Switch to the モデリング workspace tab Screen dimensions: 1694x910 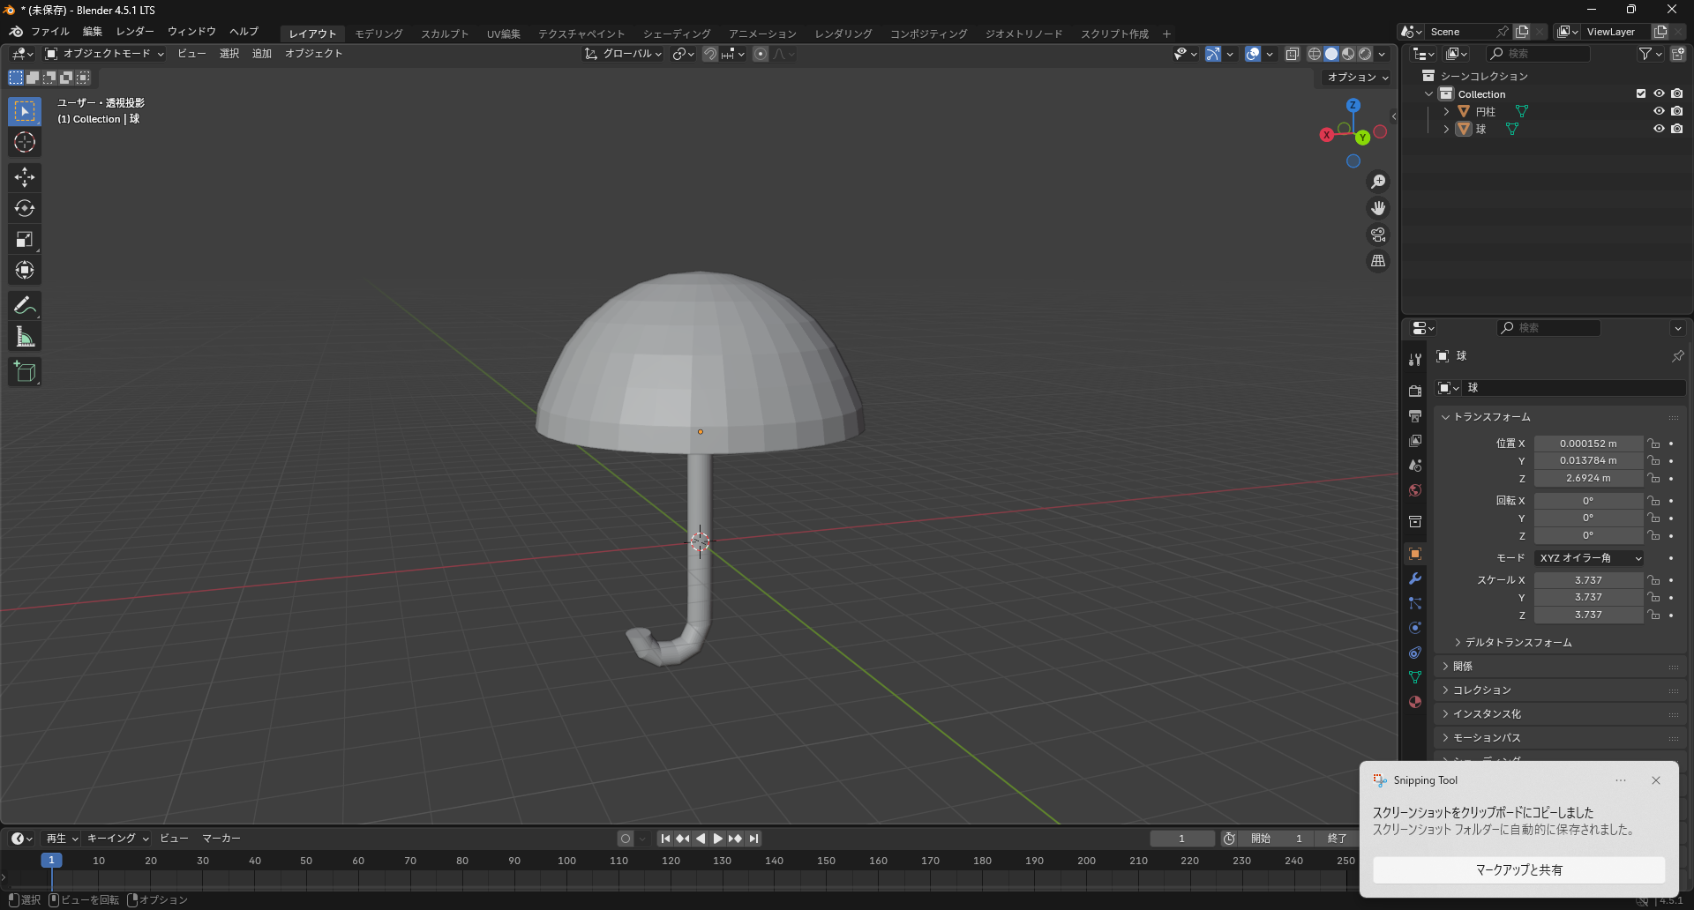(x=379, y=34)
